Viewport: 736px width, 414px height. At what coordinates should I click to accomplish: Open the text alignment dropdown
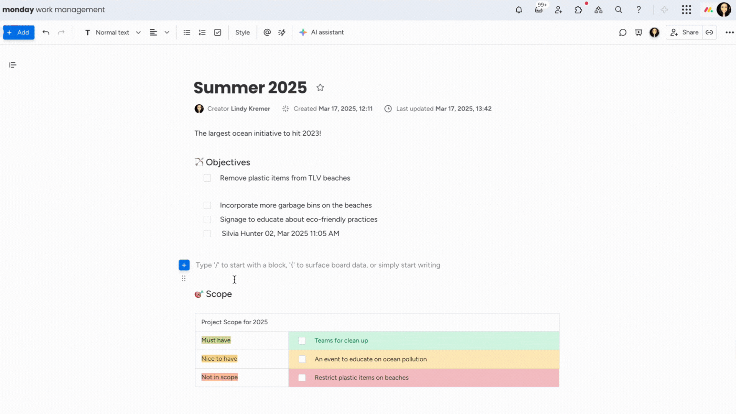(x=167, y=32)
